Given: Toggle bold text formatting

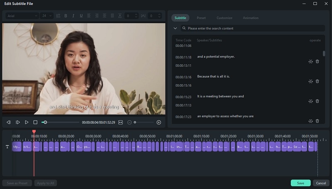Looking at the screenshot, I should coord(66,16).
